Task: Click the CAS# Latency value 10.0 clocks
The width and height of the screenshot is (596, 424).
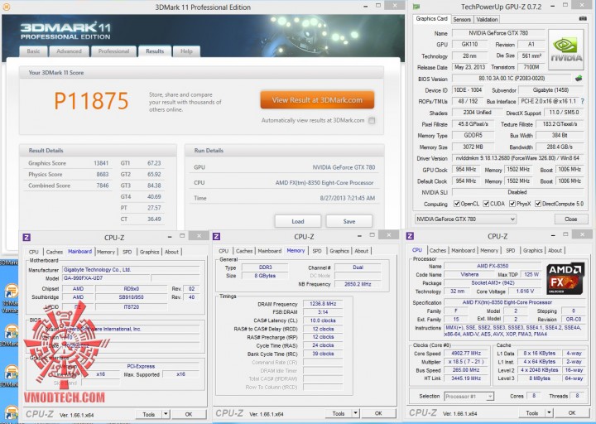Action: 323,320
